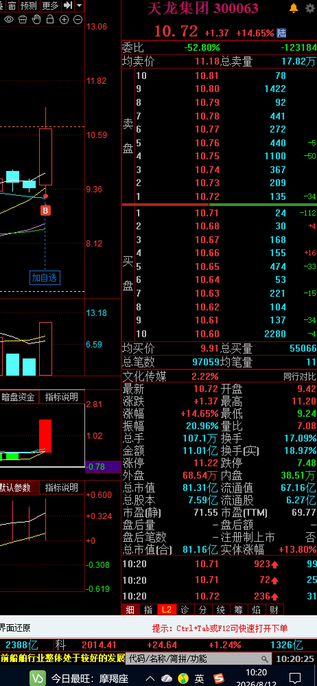Image resolution: width=317 pixels, height=686 pixels.
Task: Click the alert bell icon
Action: pos(294,8)
